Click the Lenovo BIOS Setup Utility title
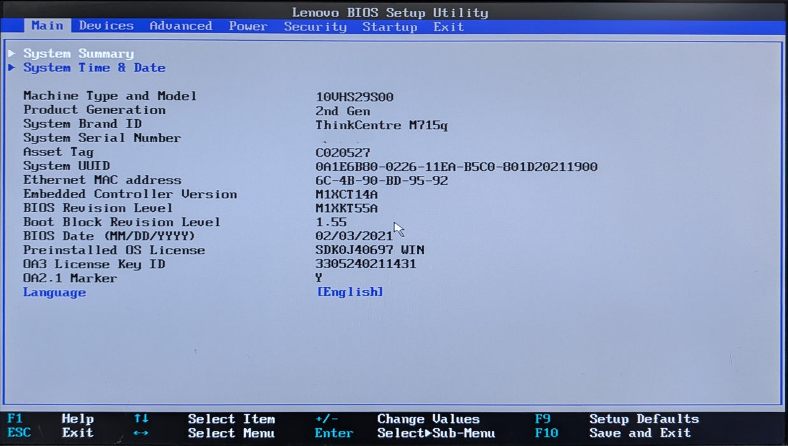This screenshot has height=446, width=788. point(390,12)
